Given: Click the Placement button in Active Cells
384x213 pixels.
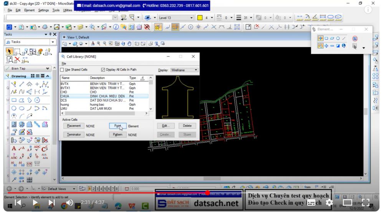Looking at the screenshot, I should pyautogui.click(x=74, y=126).
